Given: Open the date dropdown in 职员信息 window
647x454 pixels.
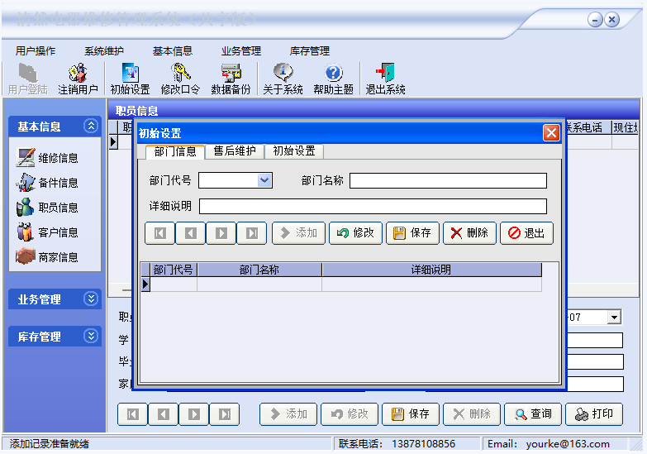Looking at the screenshot, I should [614, 318].
